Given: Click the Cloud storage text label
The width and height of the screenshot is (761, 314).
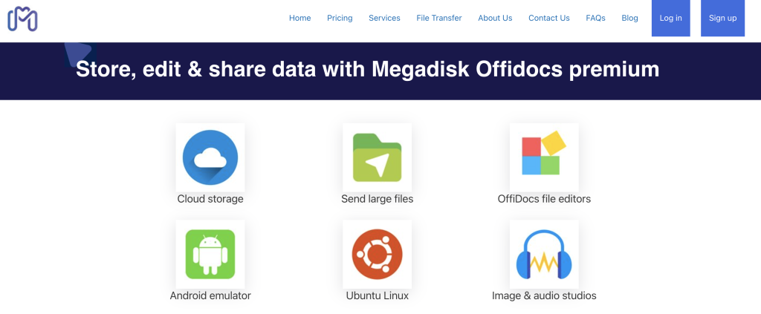Looking at the screenshot, I should click(210, 199).
